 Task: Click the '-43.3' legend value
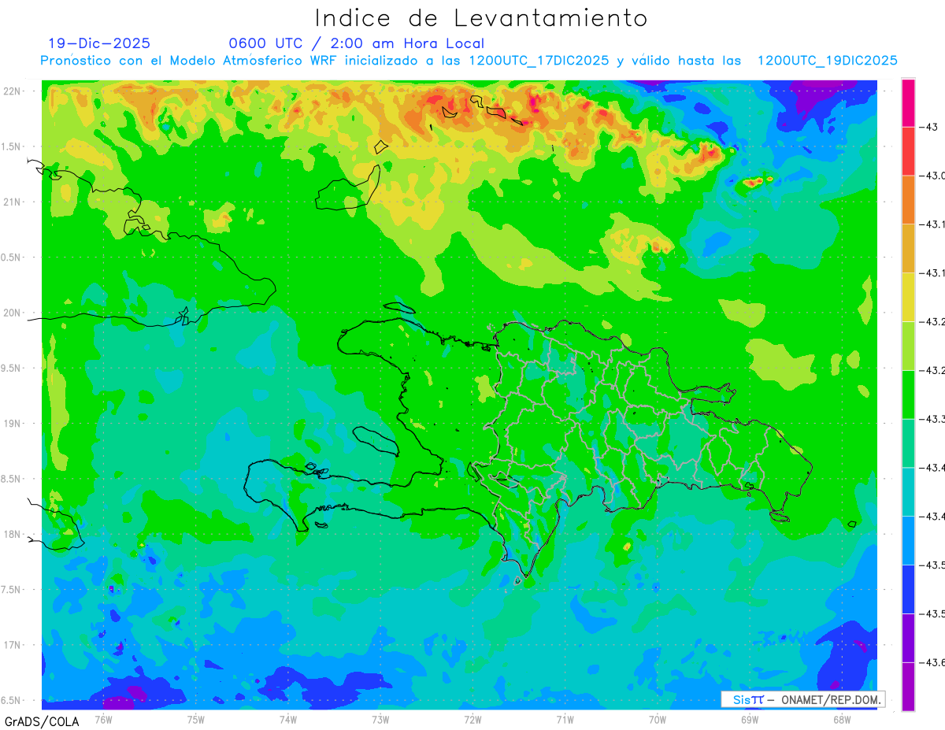click(x=934, y=419)
